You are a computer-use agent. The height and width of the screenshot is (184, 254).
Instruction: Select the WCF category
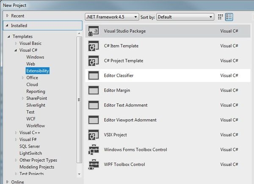coord(31,119)
